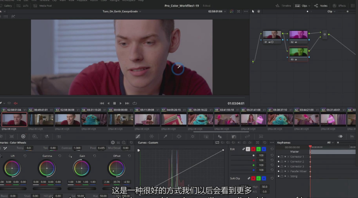Open the Keyframes All filter dropdown
The width and height of the screenshot is (358, 198).
333,143
